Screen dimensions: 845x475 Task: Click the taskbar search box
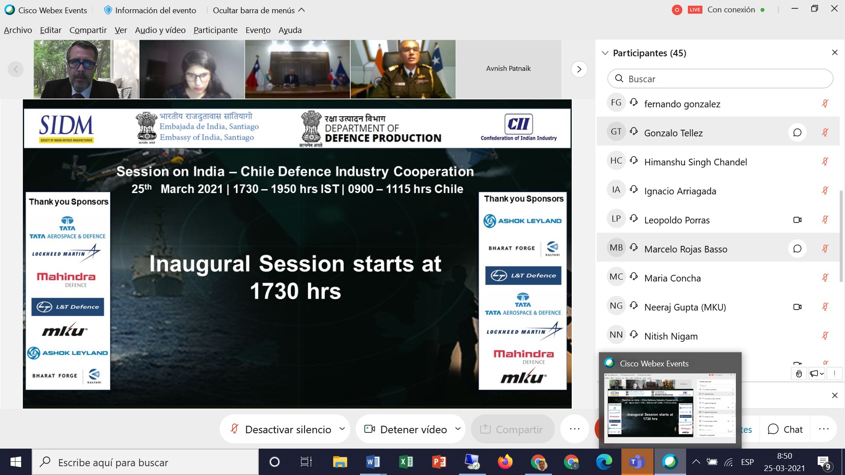145,462
